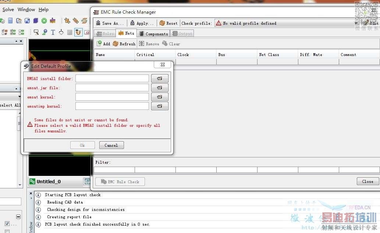The width and height of the screenshot is (380, 233).
Task: Click Clear in the Nets toolbar
Action: pyautogui.click(x=171, y=44)
